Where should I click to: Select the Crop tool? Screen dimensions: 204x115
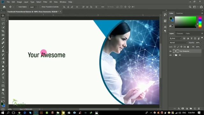coord(3,31)
